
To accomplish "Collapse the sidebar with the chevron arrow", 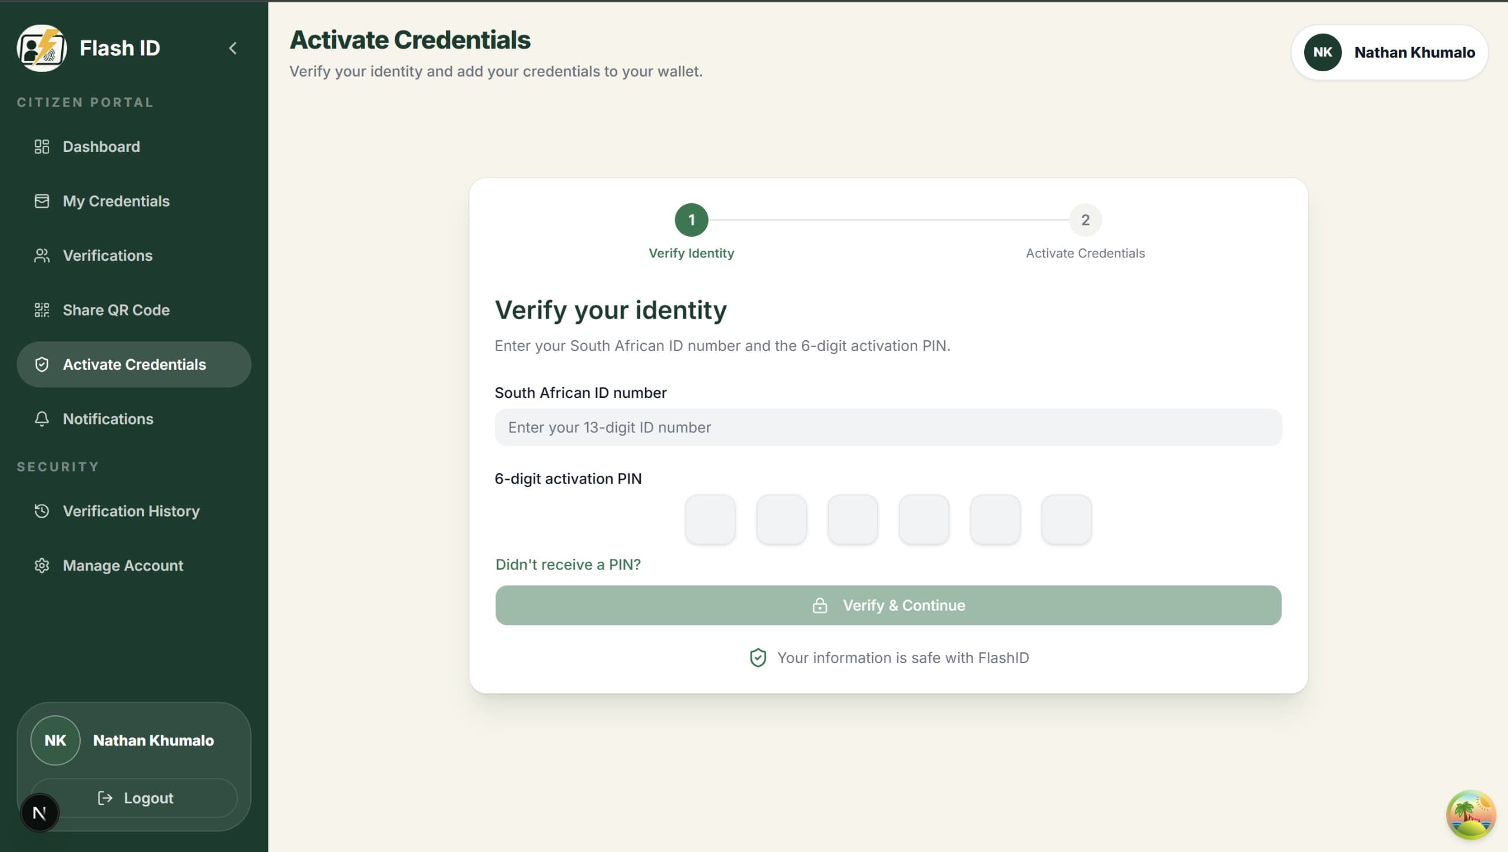I will 233,48.
